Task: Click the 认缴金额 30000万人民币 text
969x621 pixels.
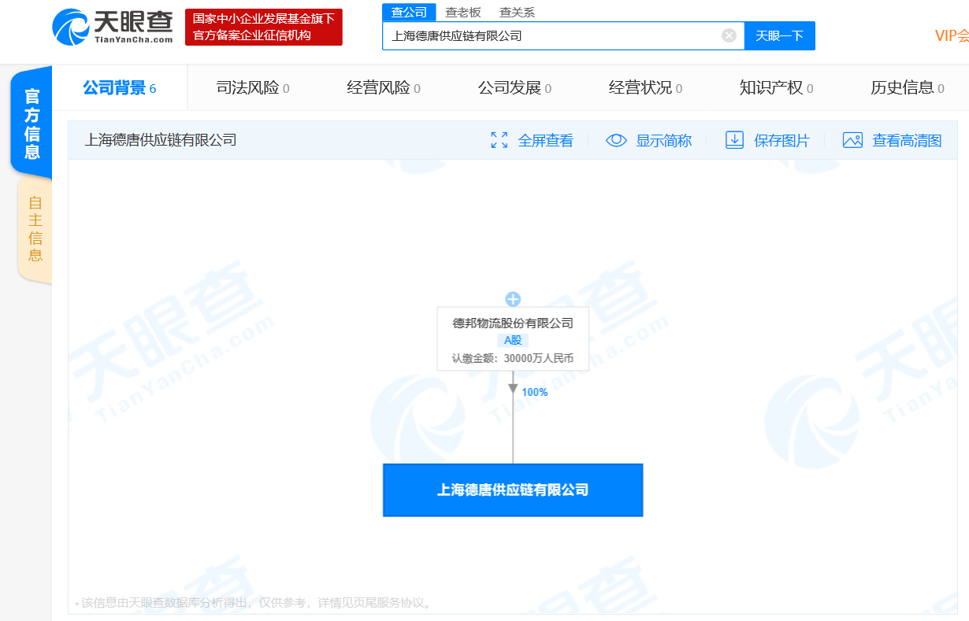Action: tap(513, 358)
